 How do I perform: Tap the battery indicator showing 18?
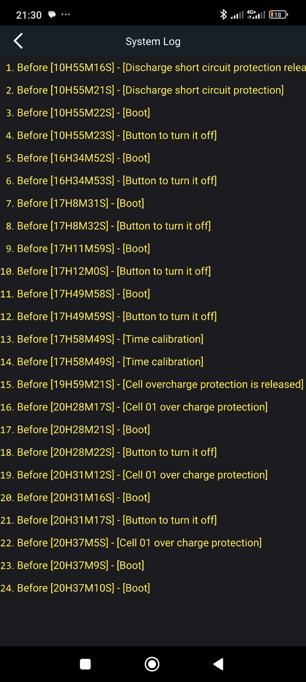(x=278, y=14)
